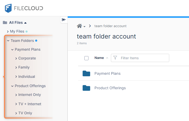The height and width of the screenshot is (121, 189).
Task: Click the funnel filter icon
Action: [115, 58]
